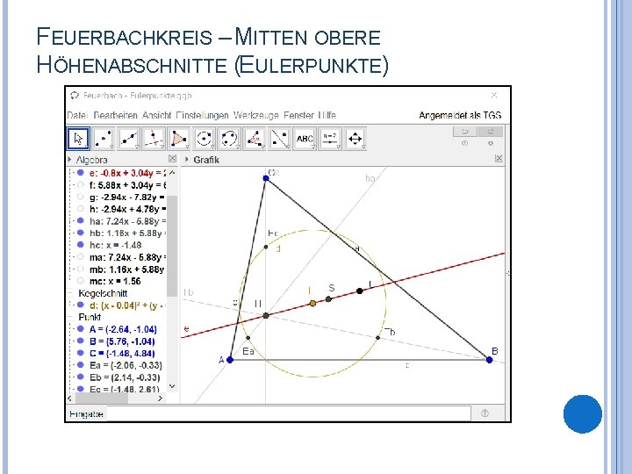
Task: Open input help icon beside Eingabe
Action: click(485, 413)
